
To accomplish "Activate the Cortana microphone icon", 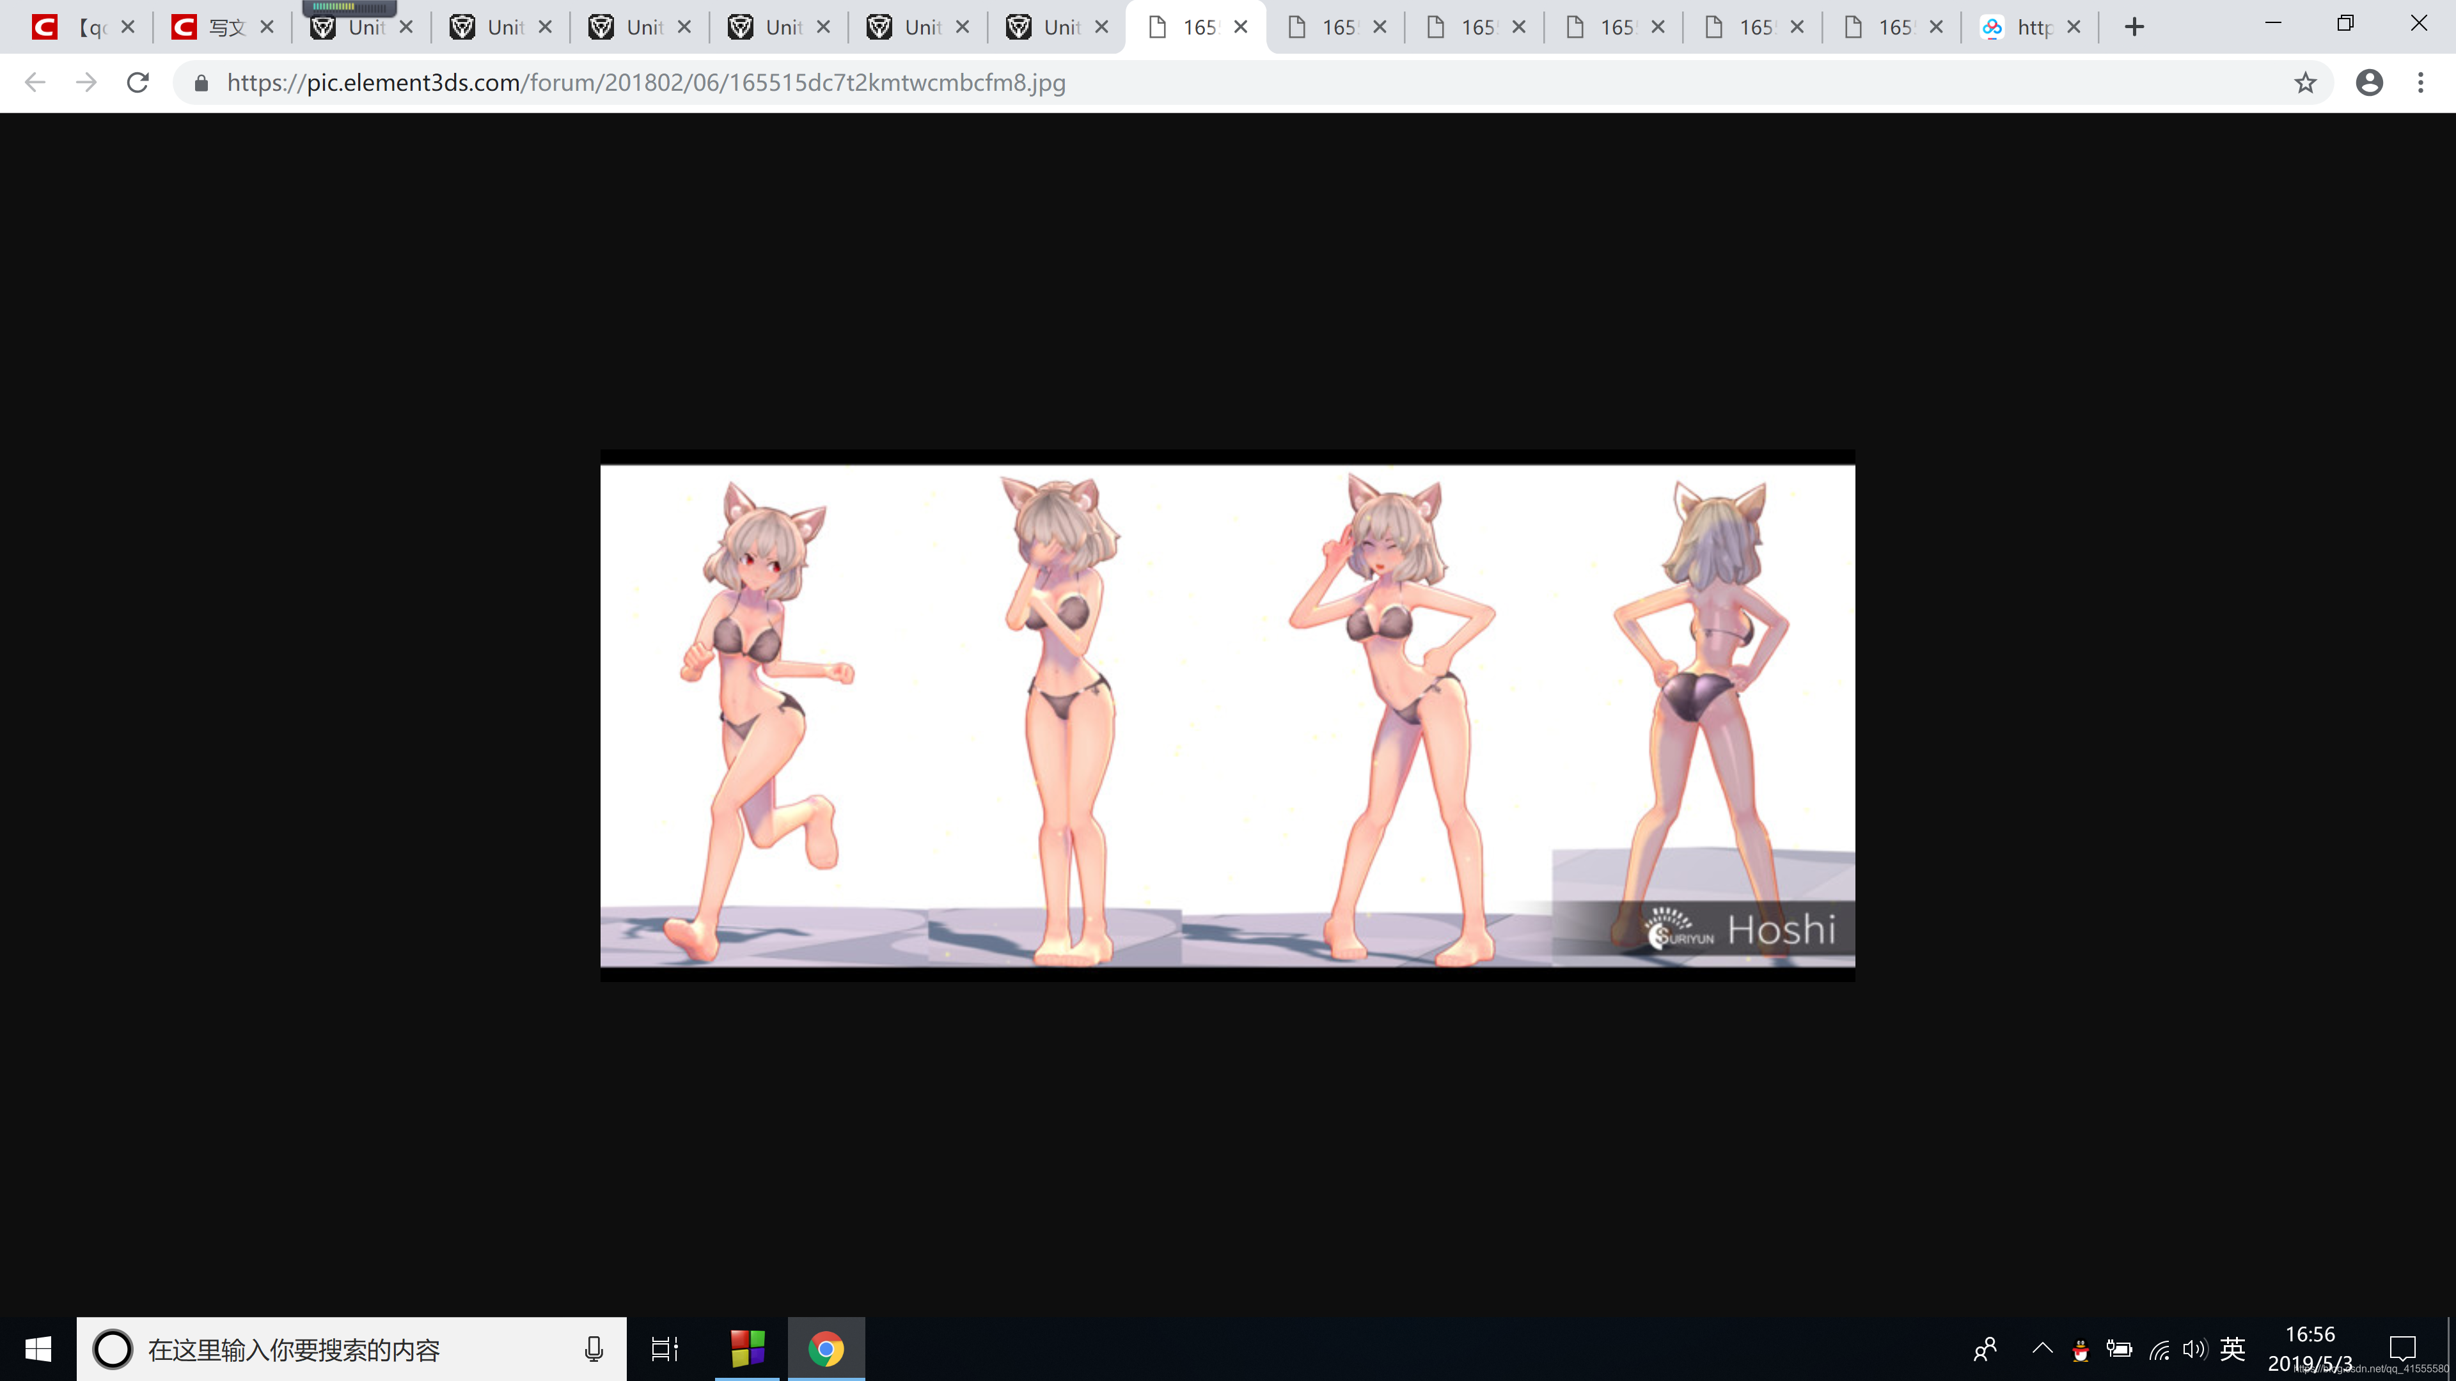I will 593,1348.
